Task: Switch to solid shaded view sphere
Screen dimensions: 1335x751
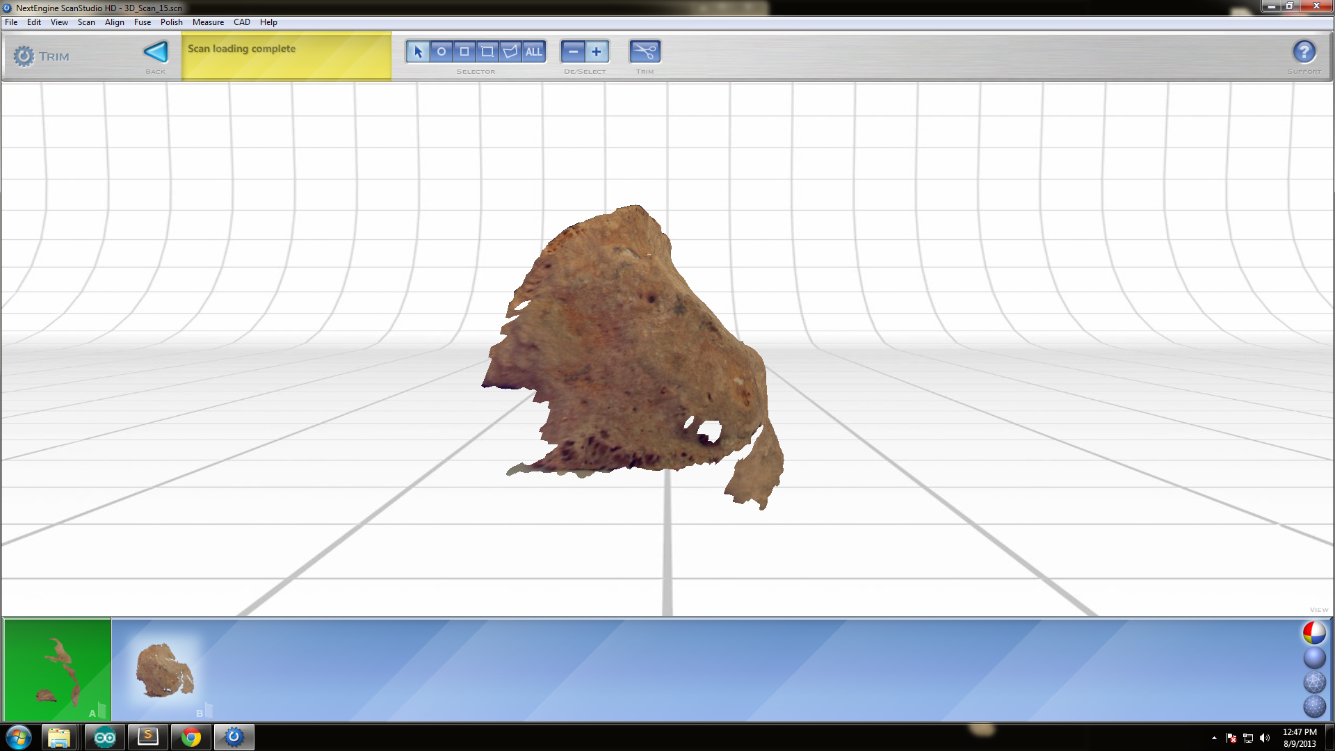Action: tap(1314, 658)
